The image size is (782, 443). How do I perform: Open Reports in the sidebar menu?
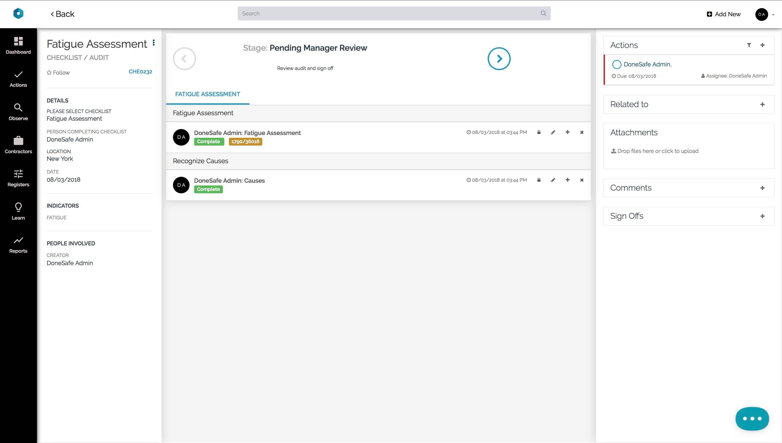click(18, 244)
